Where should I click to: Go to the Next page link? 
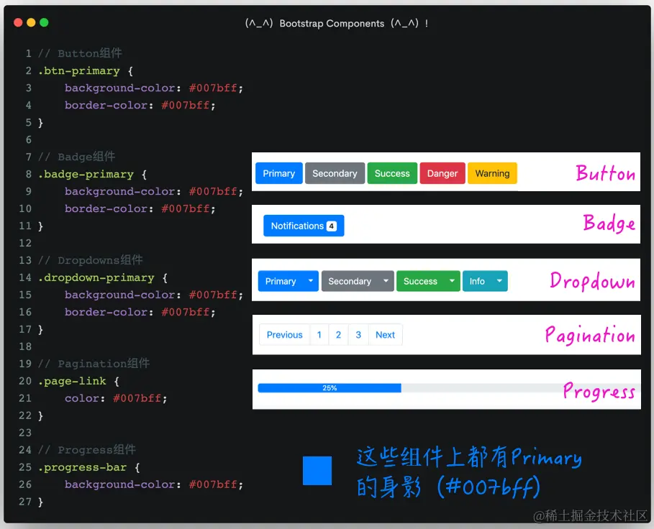click(386, 334)
